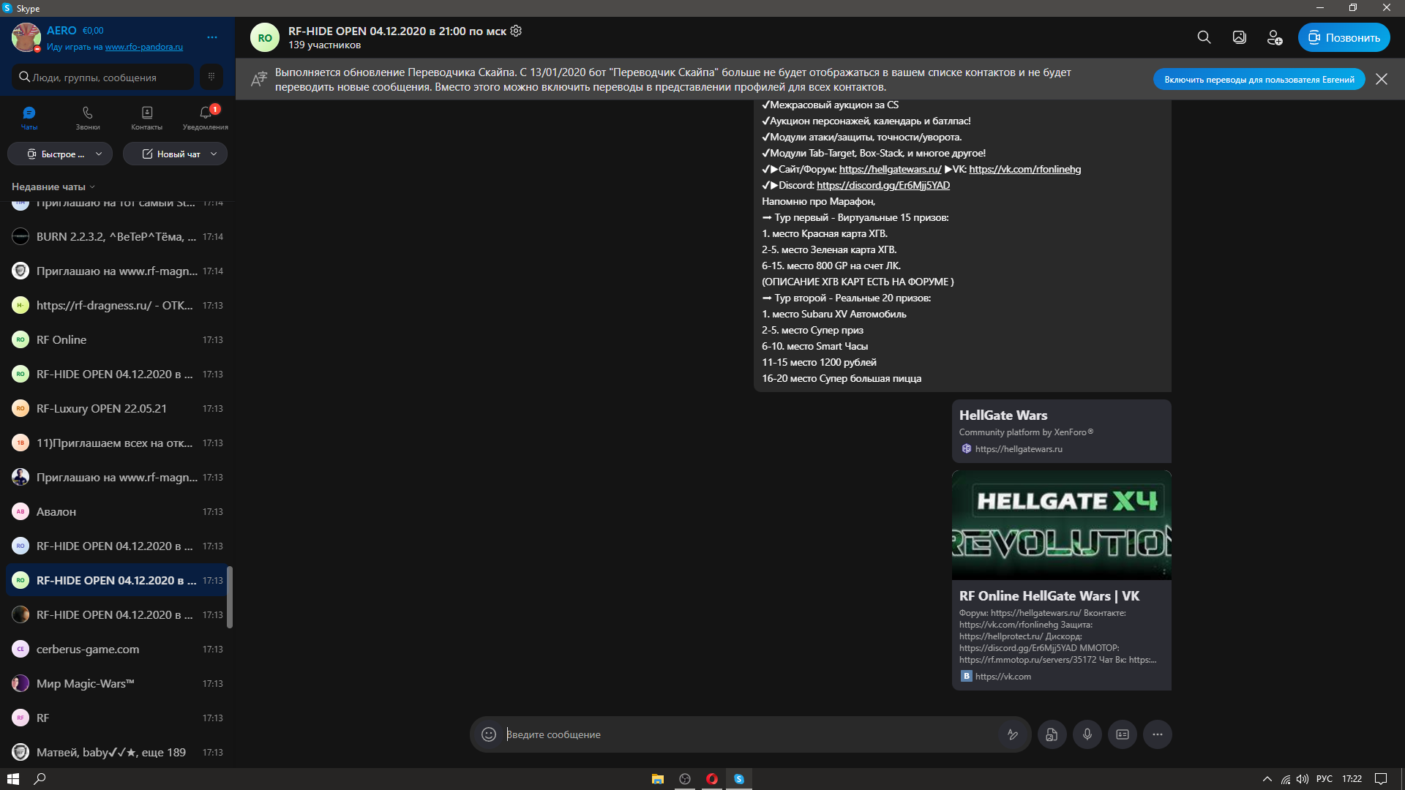This screenshot has height=790, width=1405.
Task: Click the Позвонить call button
Action: pos(1344,37)
